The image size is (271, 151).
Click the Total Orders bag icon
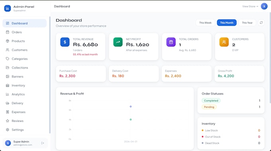click(x=171, y=42)
